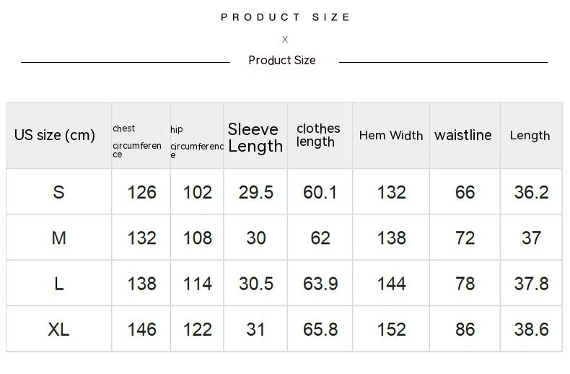Screen dimensions: 570x374
Task: Select the XL hem width value 152
Action: [x=392, y=329]
